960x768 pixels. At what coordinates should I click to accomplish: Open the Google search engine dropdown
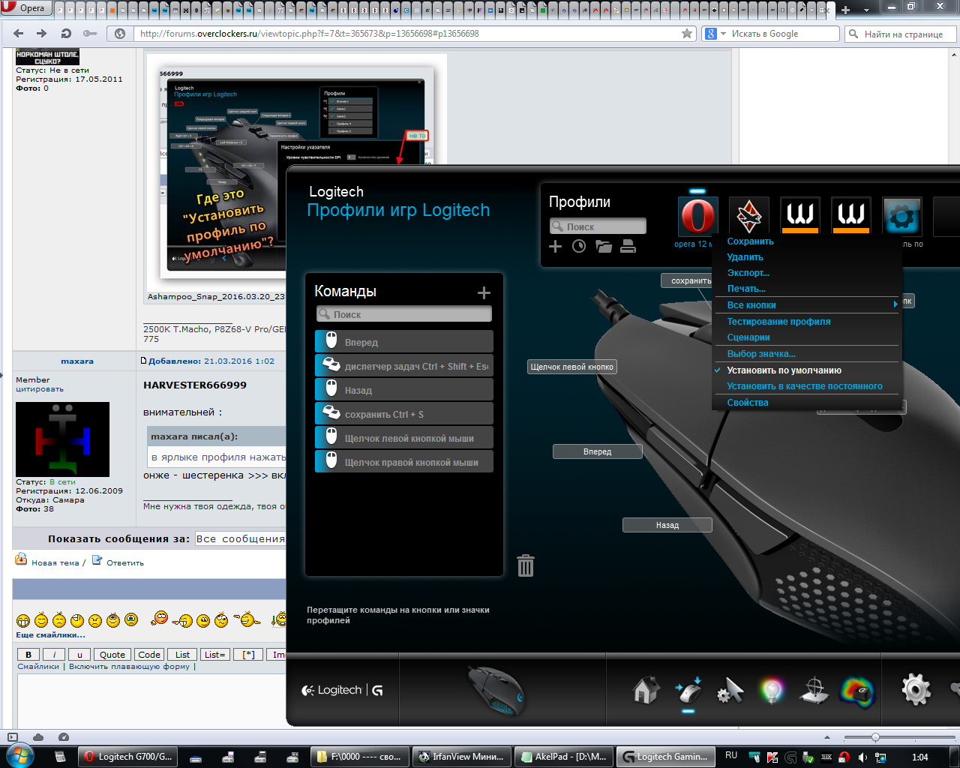coord(716,34)
